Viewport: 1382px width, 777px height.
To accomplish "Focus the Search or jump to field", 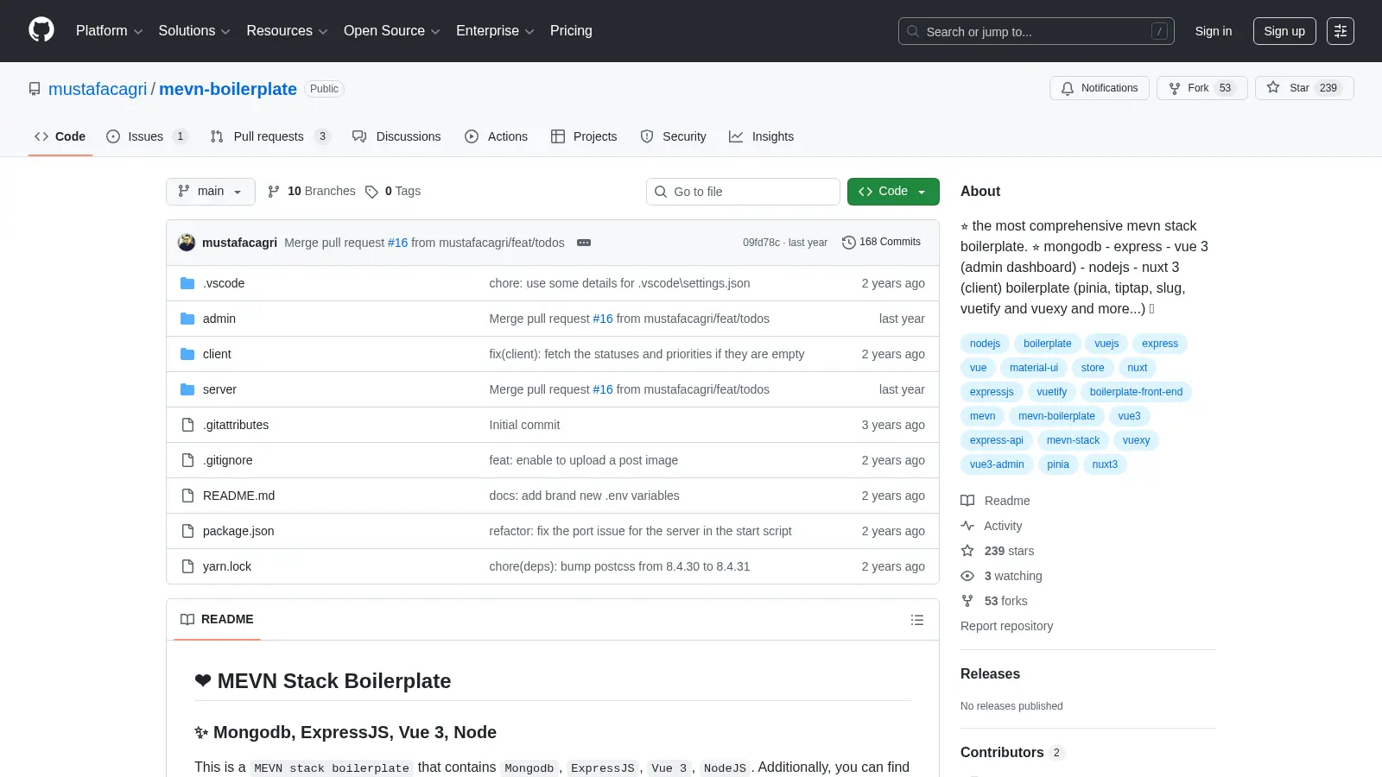I will (x=1036, y=31).
